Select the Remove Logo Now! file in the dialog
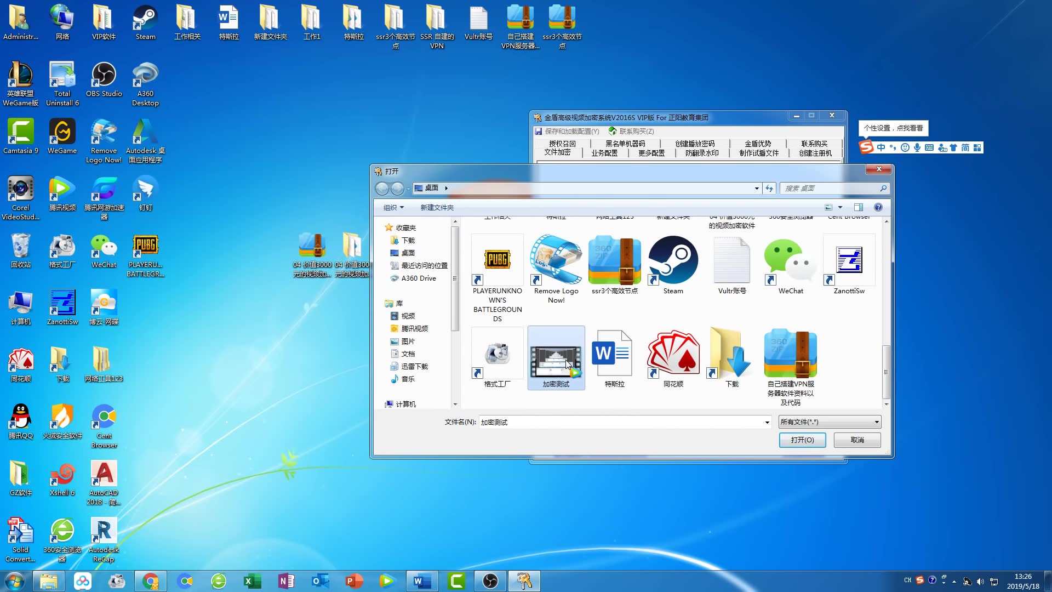This screenshot has width=1052, height=592. pyautogui.click(x=556, y=270)
